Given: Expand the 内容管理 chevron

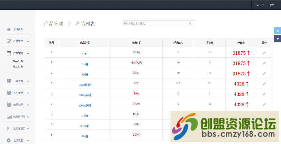Looking at the screenshot, I should point(28,41).
